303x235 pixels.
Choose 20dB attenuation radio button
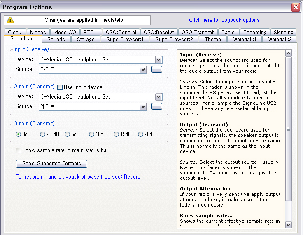141,134
